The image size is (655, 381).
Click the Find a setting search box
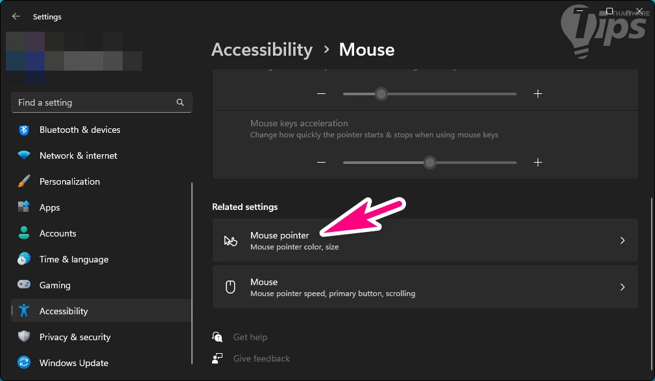(x=94, y=102)
